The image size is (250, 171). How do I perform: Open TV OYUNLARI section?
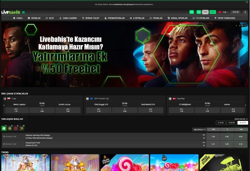(201, 18)
